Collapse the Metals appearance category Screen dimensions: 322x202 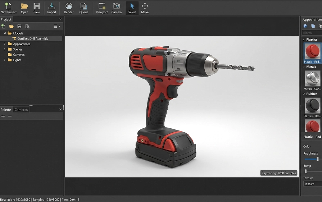pyautogui.click(x=304, y=66)
